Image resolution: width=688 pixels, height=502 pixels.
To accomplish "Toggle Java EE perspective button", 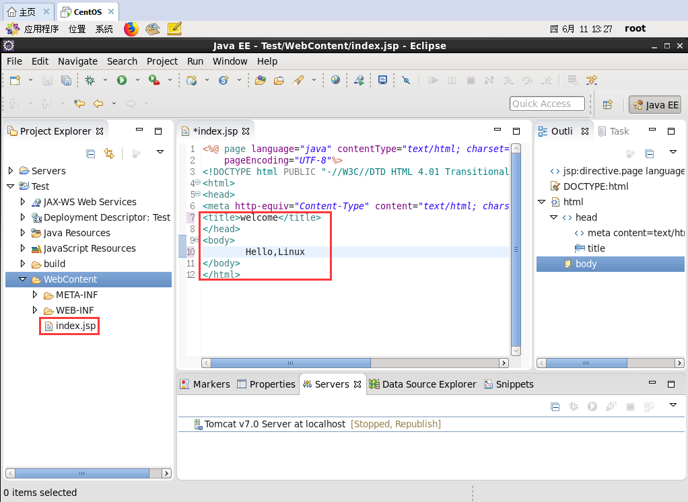I will tap(655, 104).
